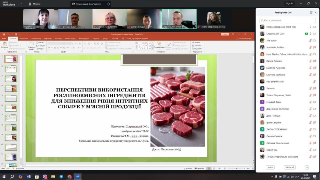Click the Invite button
Image resolution: width=320 pixels, height=180 pixels.
[x=270, y=167]
